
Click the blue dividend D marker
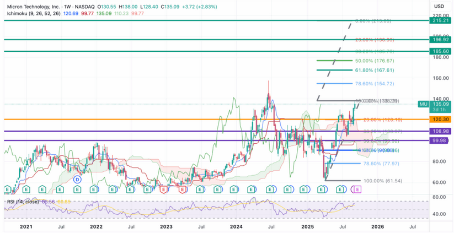click(78, 180)
